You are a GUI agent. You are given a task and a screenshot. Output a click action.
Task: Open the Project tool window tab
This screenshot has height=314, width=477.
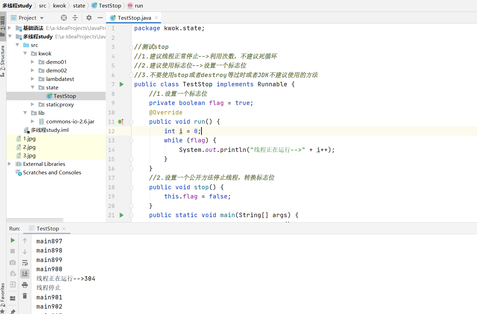(3, 26)
